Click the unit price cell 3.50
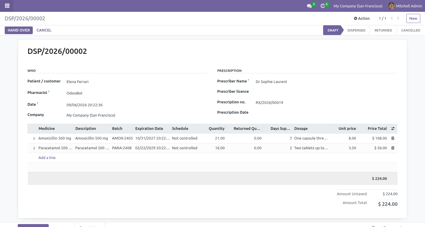 (344, 148)
